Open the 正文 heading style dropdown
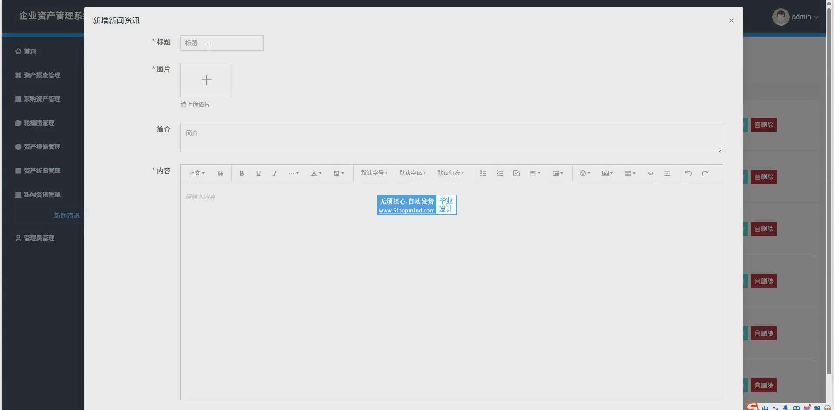Image resolution: width=834 pixels, height=410 pixels. (196, 173)
